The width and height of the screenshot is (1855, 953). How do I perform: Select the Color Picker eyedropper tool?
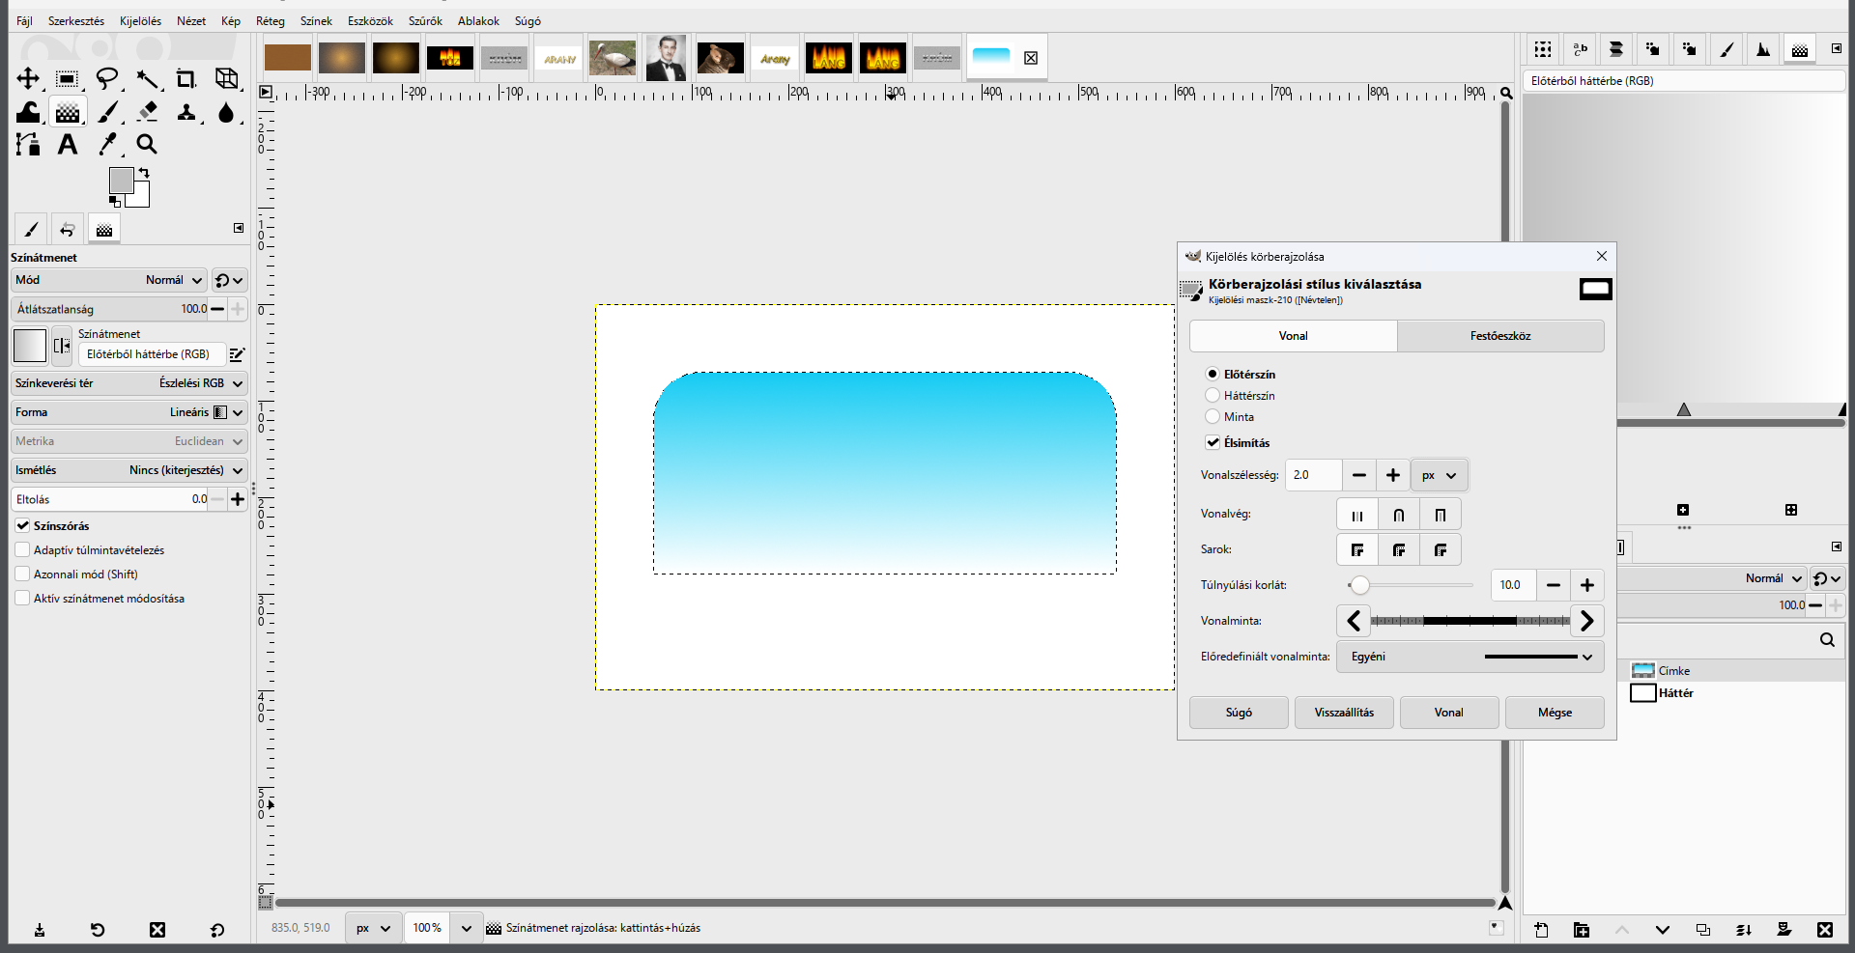[107, 145]
